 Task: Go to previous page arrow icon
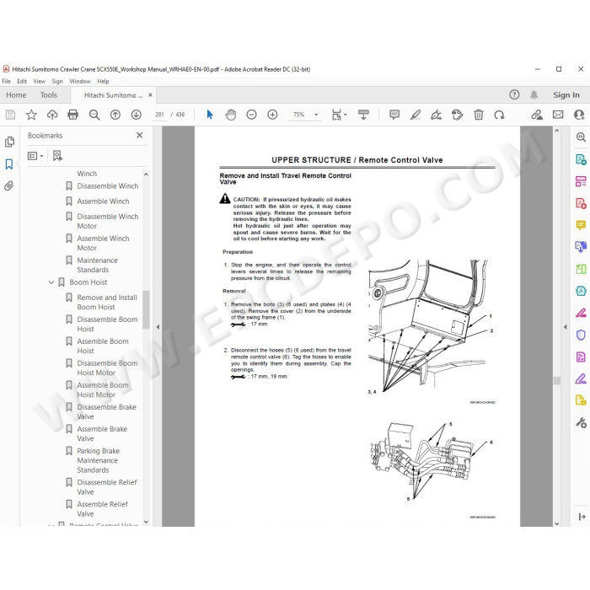tap(115, 115)
